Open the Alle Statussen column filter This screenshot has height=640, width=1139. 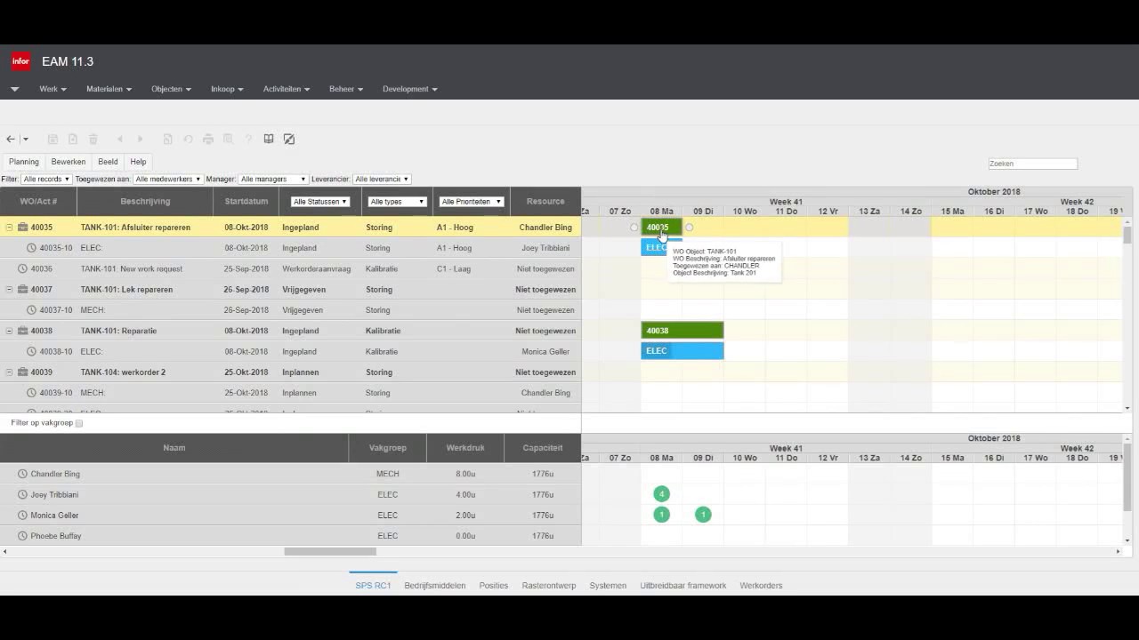click(x=320, y=202)
